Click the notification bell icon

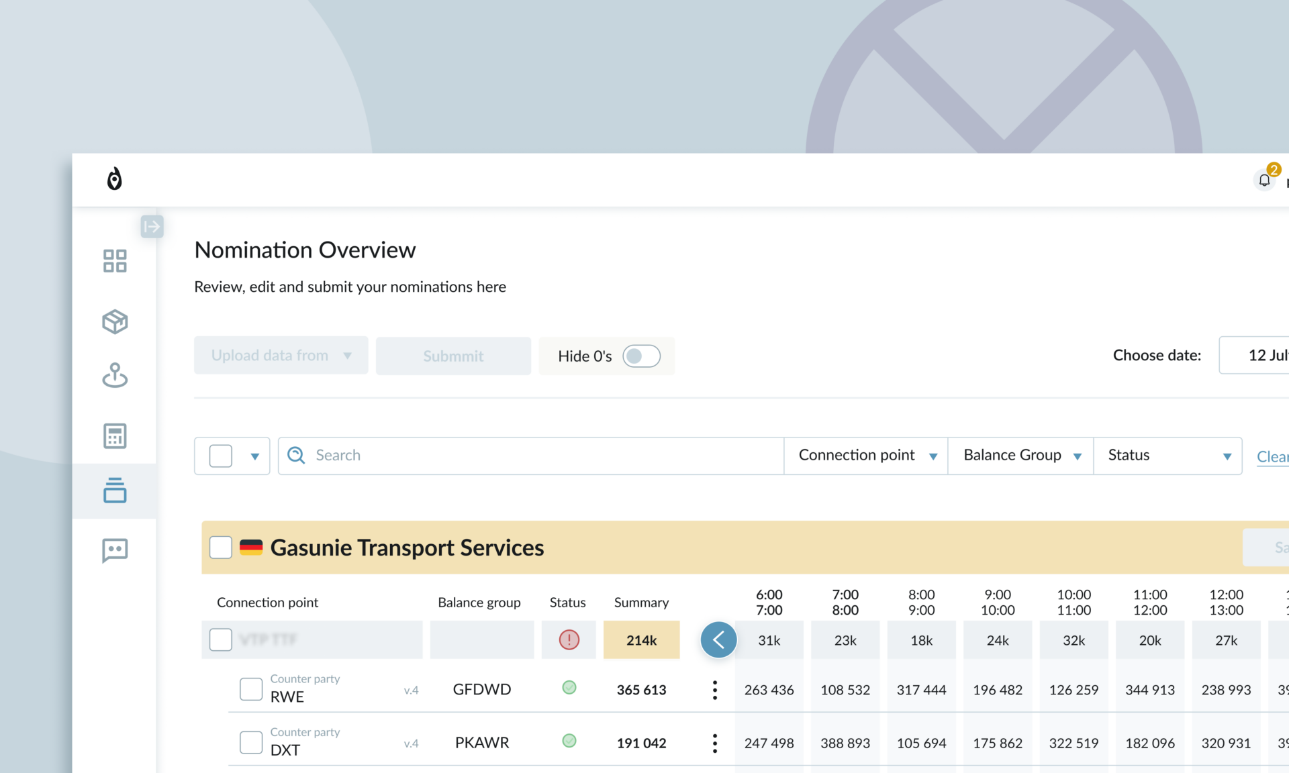click(1264, 180)
